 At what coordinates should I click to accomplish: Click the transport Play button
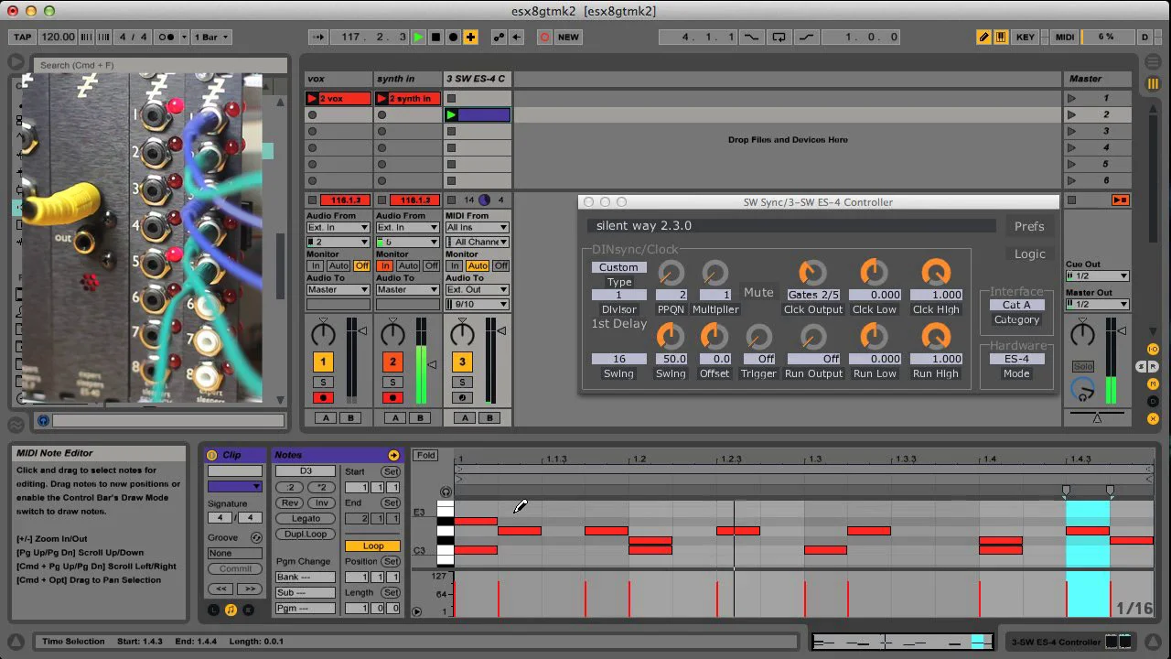[418, 38]
